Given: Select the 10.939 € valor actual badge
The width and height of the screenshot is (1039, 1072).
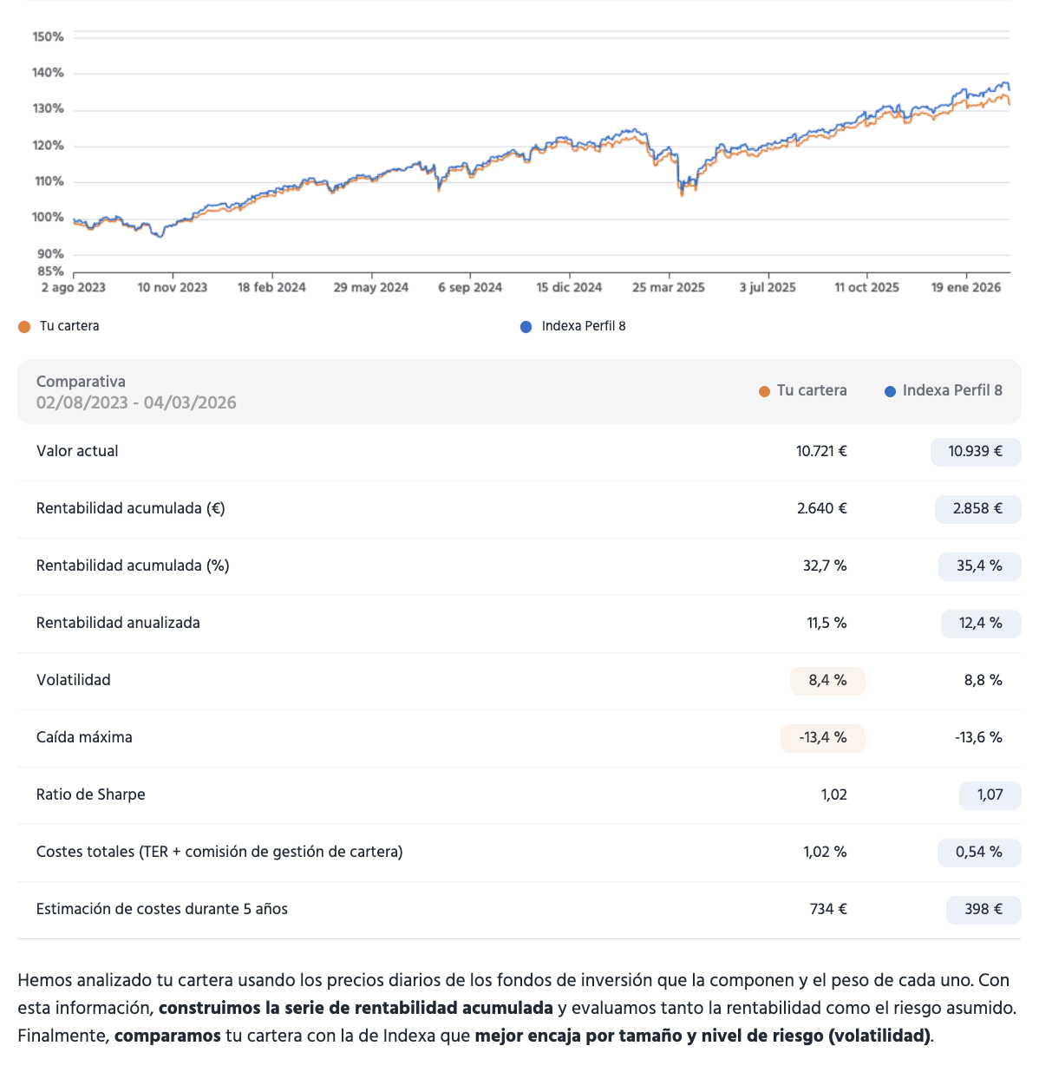Looking at the screenshot, I should (975, 451).
